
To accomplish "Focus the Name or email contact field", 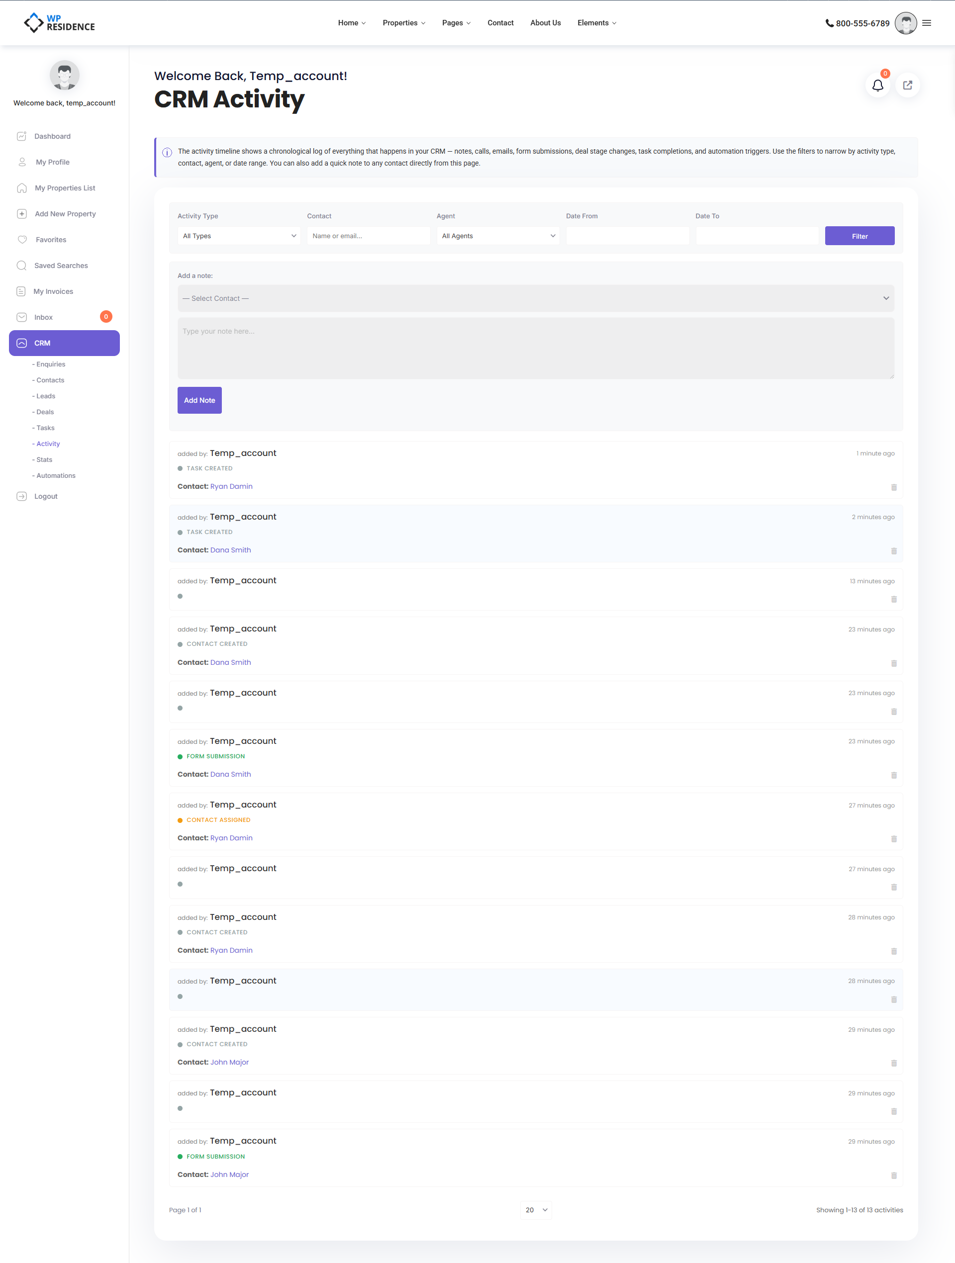I will 368,236.
